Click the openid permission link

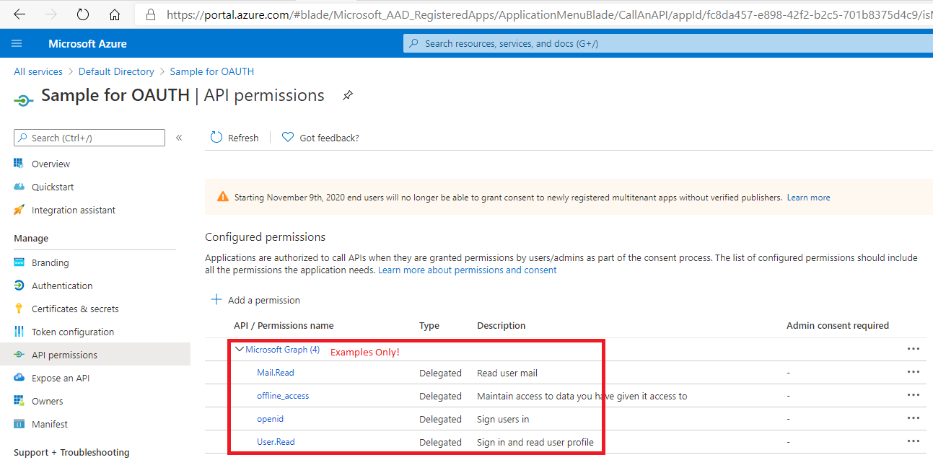click(x=271, y=419)
